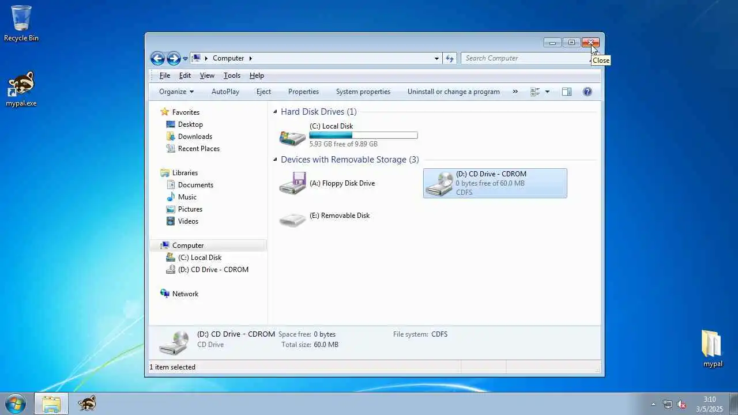Click the Eject toolbar button
The height and width of the screenshot is (415, 738).
coord(263,92)
